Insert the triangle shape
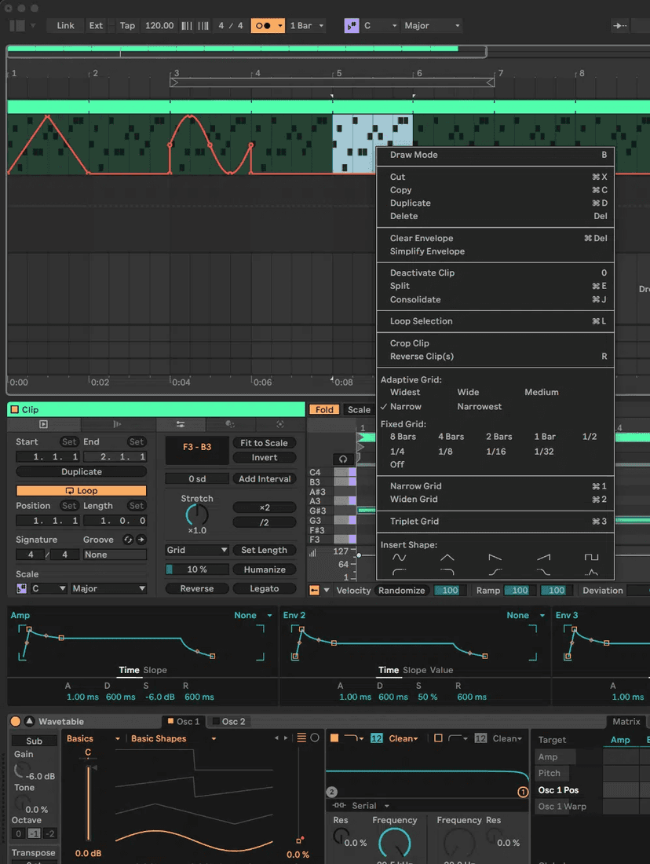Screen dimensions: 650x864 click(447, 558)
